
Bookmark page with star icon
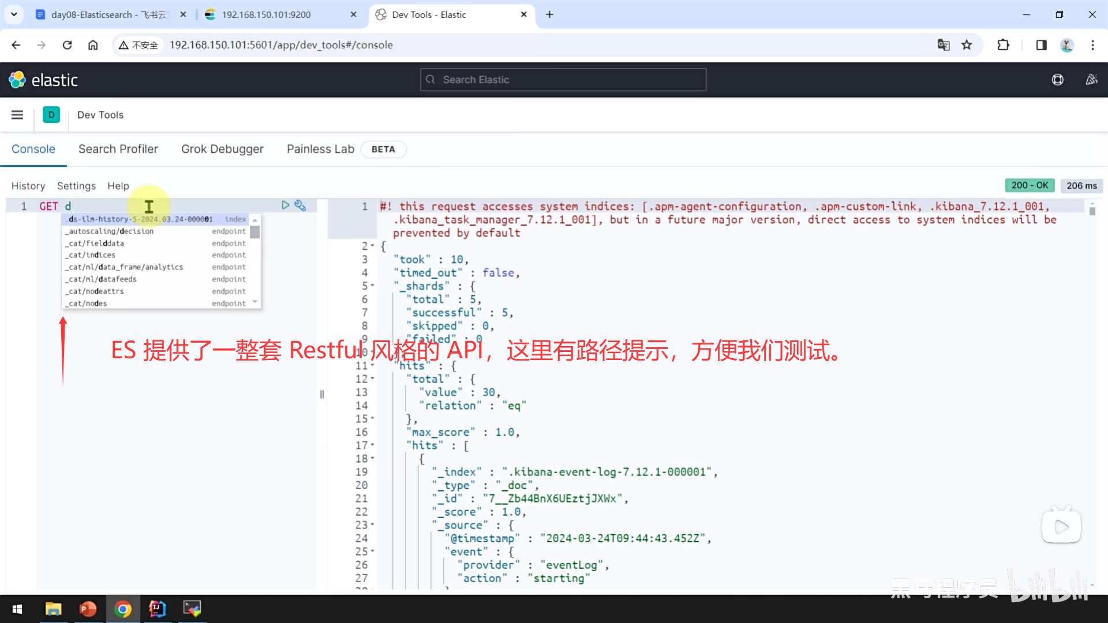967,45
